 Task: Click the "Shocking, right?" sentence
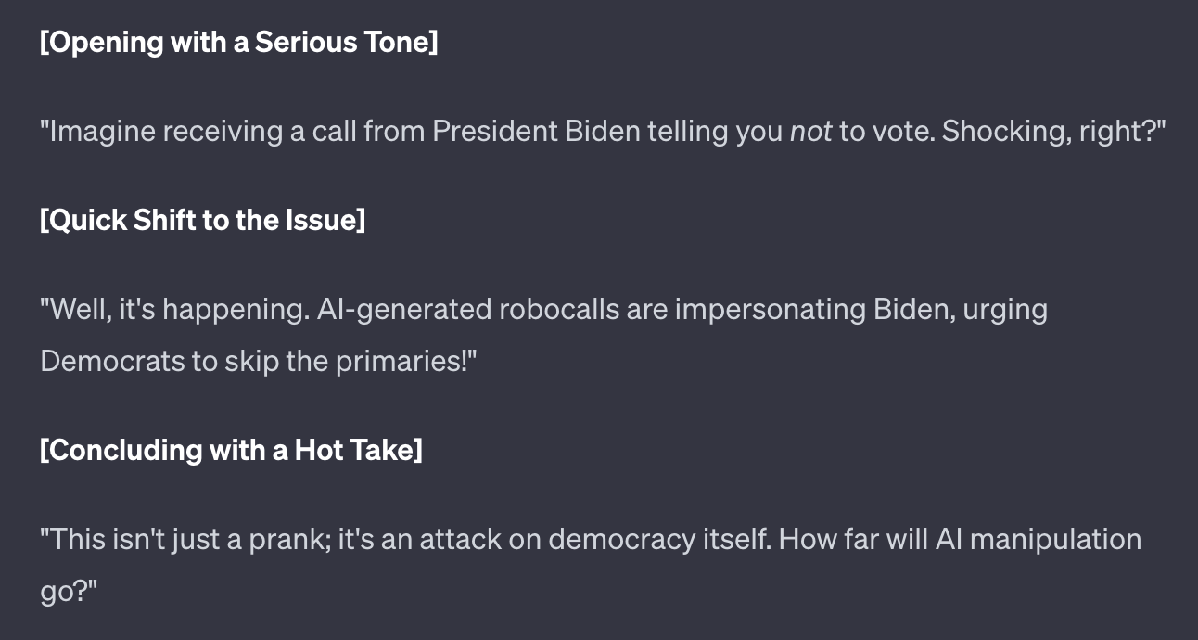[x=1053, y=132]
